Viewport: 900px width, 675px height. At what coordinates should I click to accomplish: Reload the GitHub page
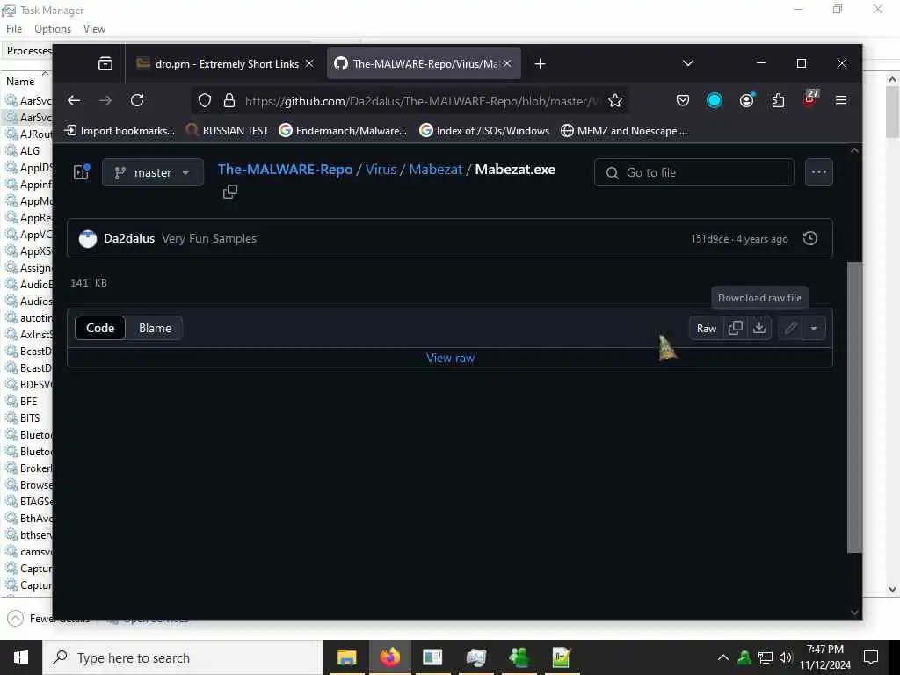137,100
